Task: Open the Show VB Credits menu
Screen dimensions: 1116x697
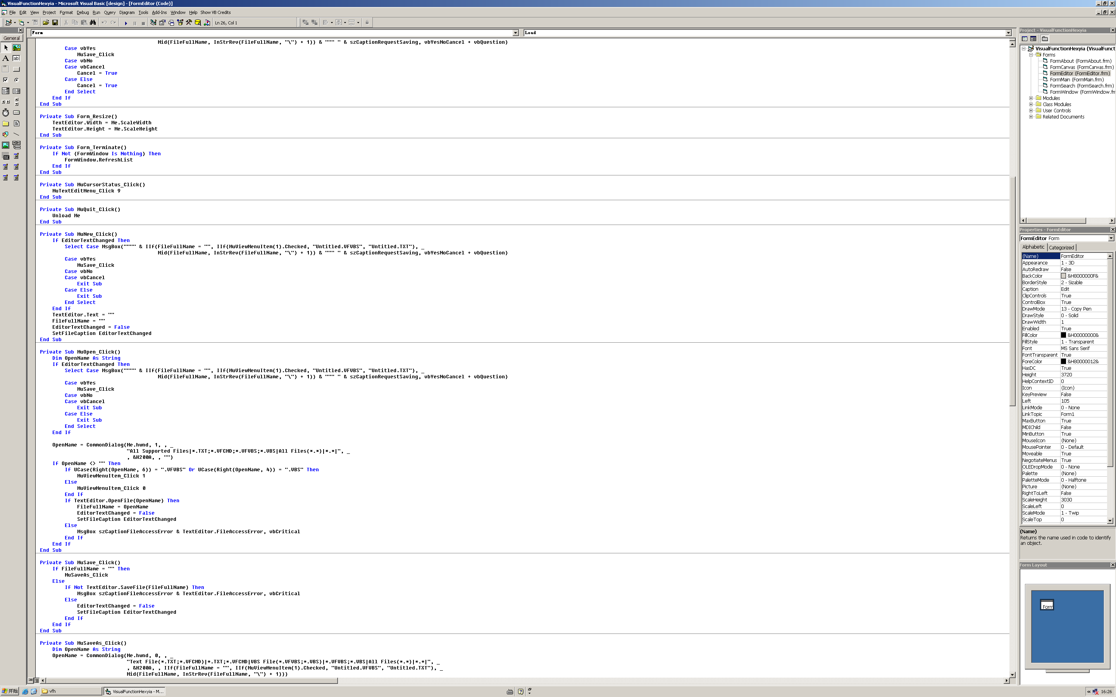Action: (215, 12)
